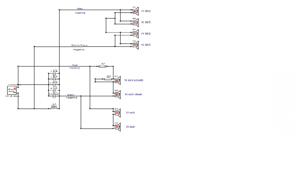302x175 pixels.
Task: Select the "10 inch ribbed" text label
Action: (133, 94)
